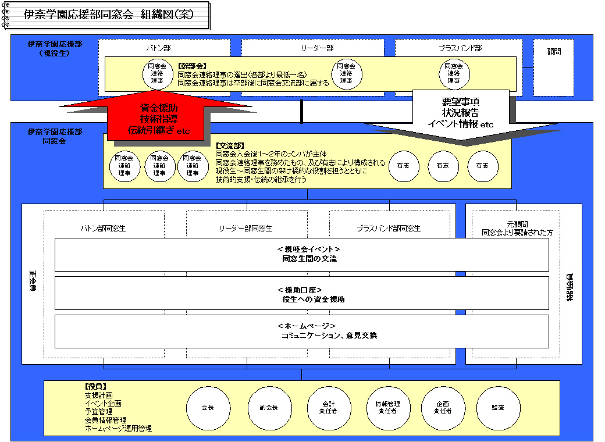
Task: Select the 伊奈学園応援部 同窓会 label
Action: [x=55, y=137]
